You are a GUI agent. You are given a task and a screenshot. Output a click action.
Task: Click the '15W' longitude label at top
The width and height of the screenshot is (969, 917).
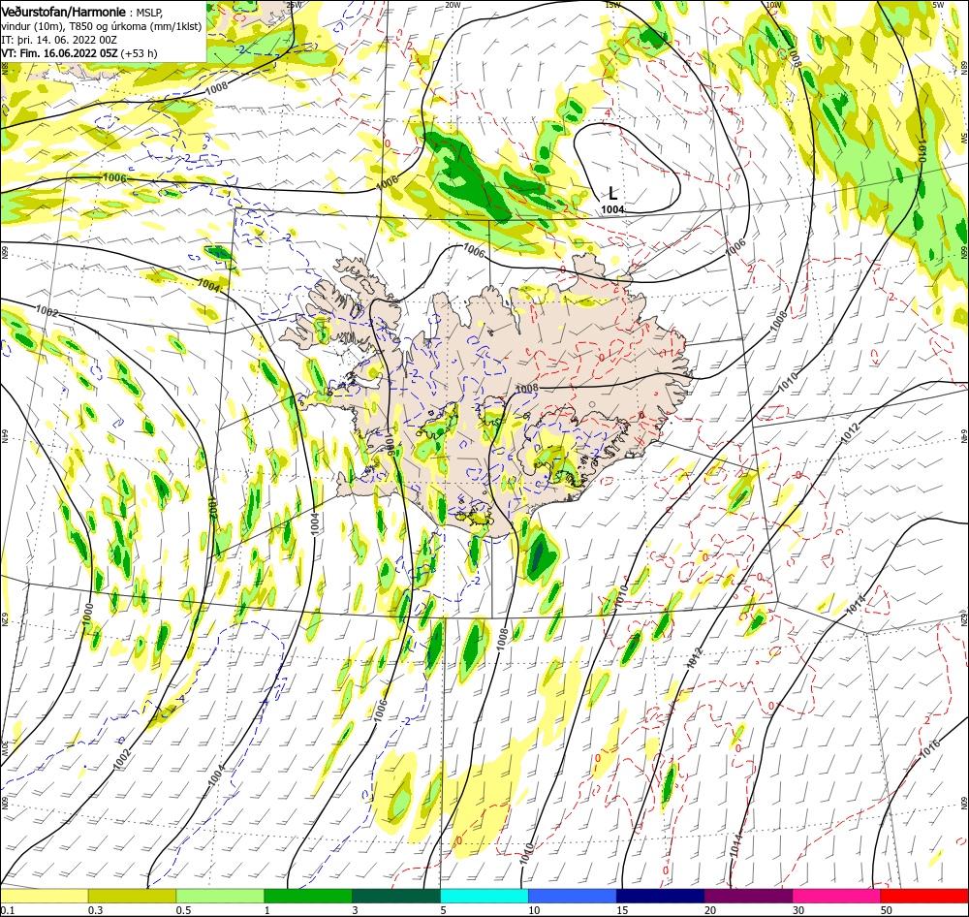(612, 4)
